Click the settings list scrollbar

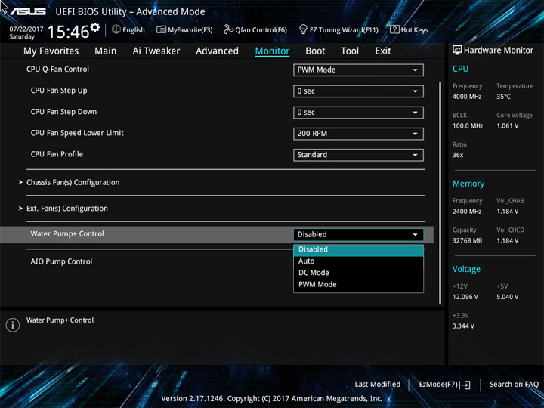click(440, 193)
